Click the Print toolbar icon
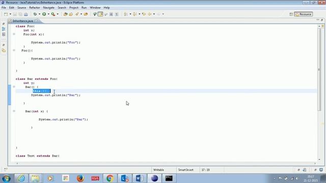This screenshot has height=183, width=326. click(x=26, y=14)
